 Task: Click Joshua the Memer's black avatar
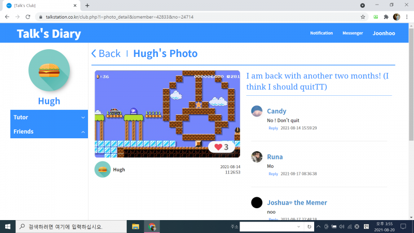point(257,202)
